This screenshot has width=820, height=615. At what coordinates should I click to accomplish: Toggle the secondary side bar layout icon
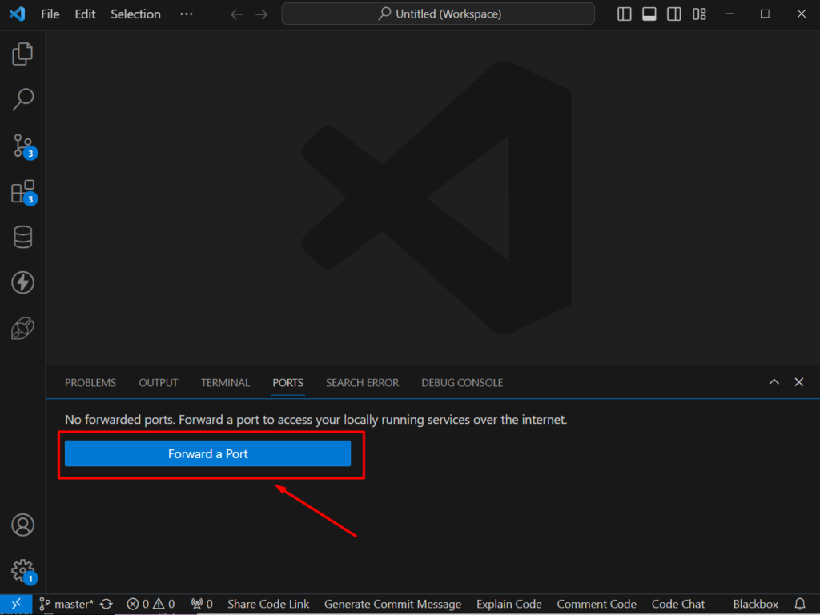coord(674,14)
